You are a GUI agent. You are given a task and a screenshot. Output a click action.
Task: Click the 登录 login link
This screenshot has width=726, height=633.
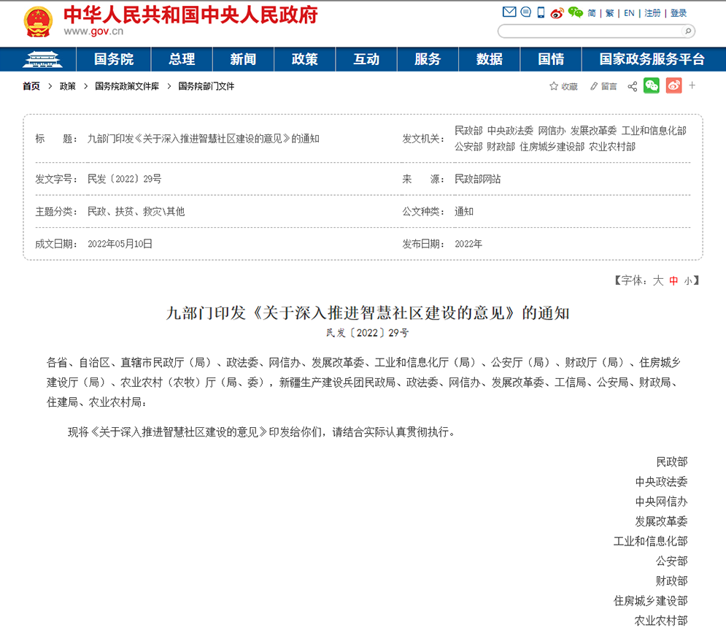click(x=678, y=12)
